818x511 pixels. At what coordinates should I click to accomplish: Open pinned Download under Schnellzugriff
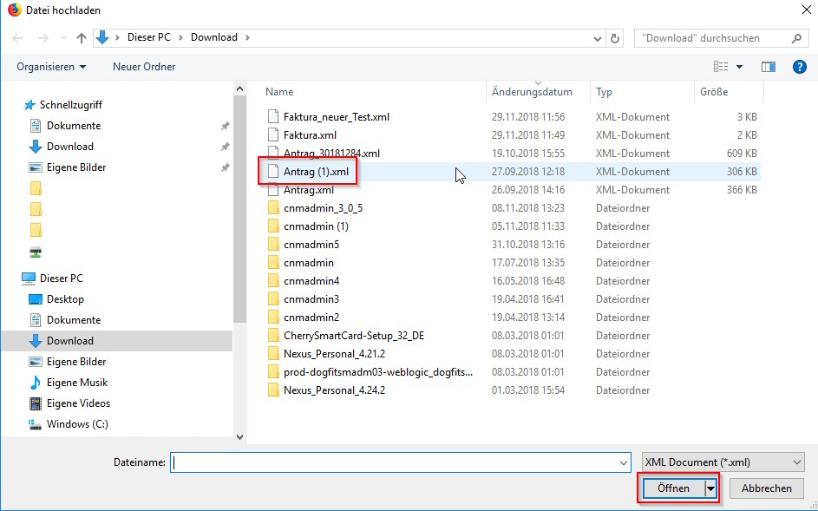(70, 147)
